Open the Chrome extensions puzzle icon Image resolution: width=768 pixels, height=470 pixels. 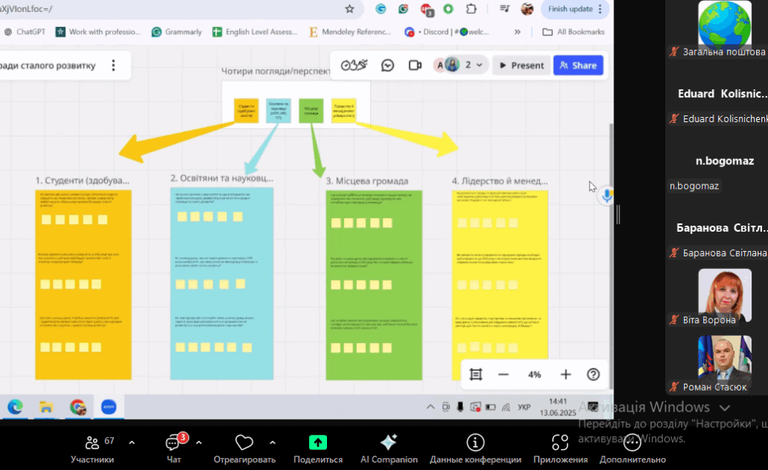(x=471, y=9)
